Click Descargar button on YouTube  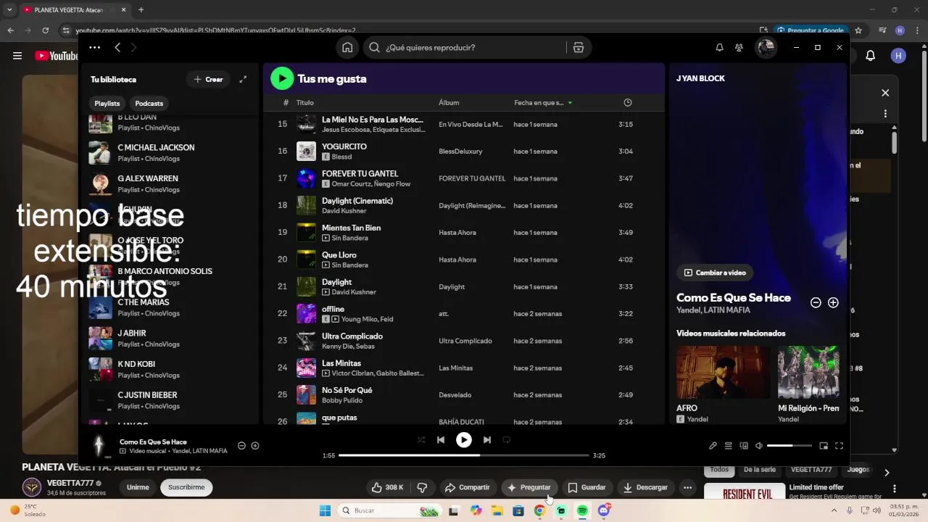point(645,487)
